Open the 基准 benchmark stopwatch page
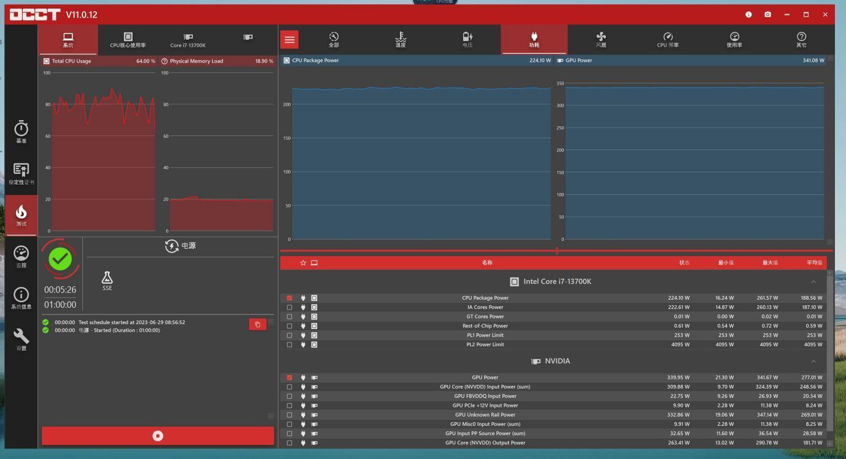The height and width of the screenshot is (459, 846). click(21, 132)
